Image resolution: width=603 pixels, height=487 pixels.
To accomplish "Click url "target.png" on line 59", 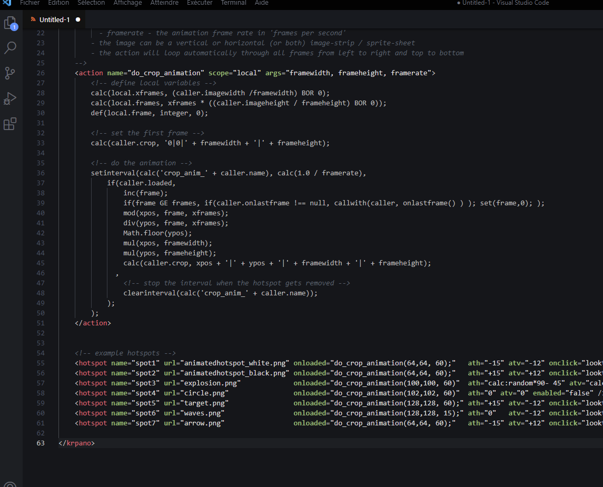I will coord(204,403).
